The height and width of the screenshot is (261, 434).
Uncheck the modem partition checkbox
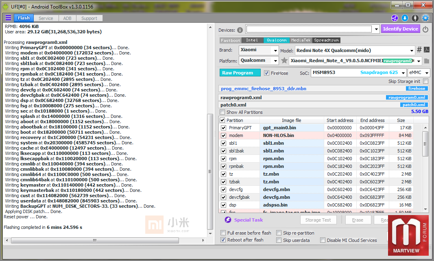pyautogui.click(x=223, y=136)
